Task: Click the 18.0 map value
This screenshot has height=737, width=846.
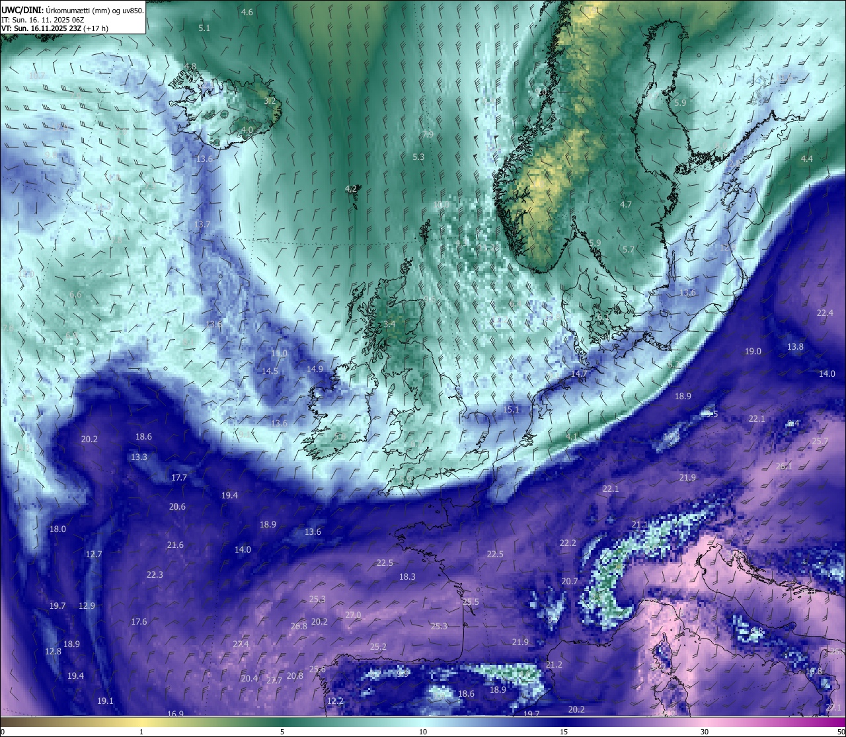Action: coord(58,529)
